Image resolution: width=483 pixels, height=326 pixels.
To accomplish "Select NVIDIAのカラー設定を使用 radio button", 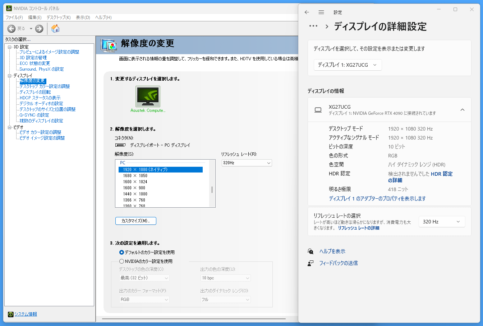I will pyautogui.click(x=121, y=261).
